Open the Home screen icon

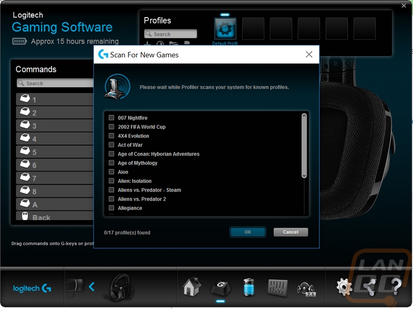click(192, 286)
